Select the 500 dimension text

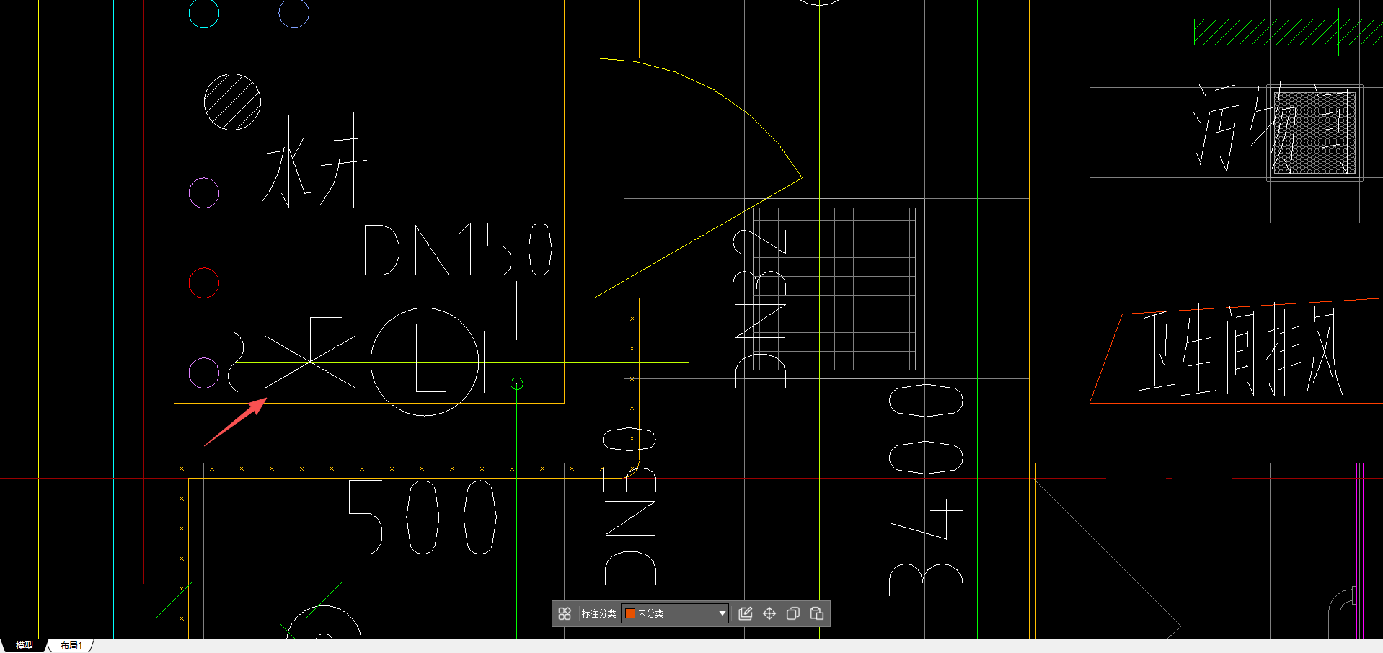[x=422, y=517]
